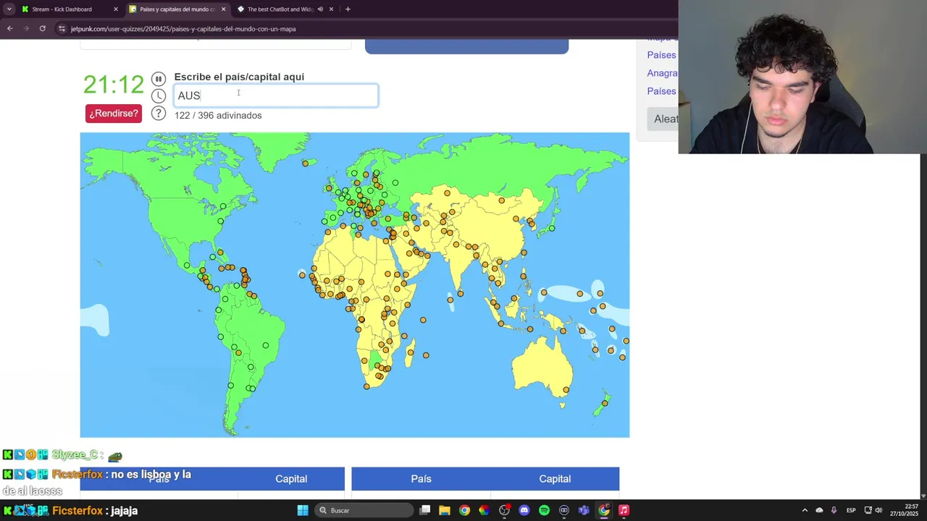Image resolution: width=927 pixels, height=521 pixels.
Task: Click the site information icon in address bar
Action: pyautogui.click(x=62, y=29)
